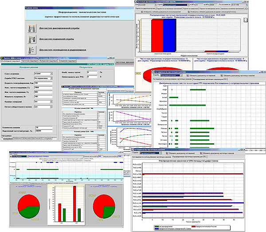Switch to 'Паритет по повторению частот' tab
The height and width of the screenshot is (232, 266).
click(x=210, y=8)
